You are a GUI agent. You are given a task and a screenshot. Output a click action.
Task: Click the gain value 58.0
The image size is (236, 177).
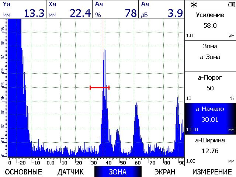210,25
